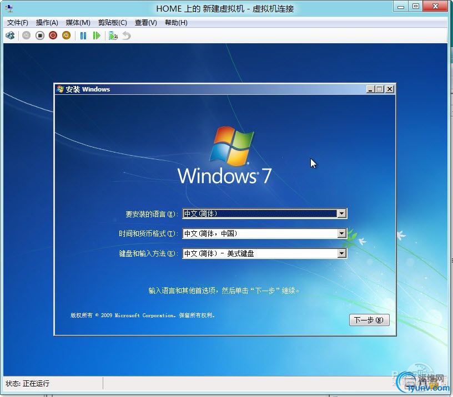453x397 pixels.
Task: Open the 帮助(H) menu
Action: (x=176, y=23)
